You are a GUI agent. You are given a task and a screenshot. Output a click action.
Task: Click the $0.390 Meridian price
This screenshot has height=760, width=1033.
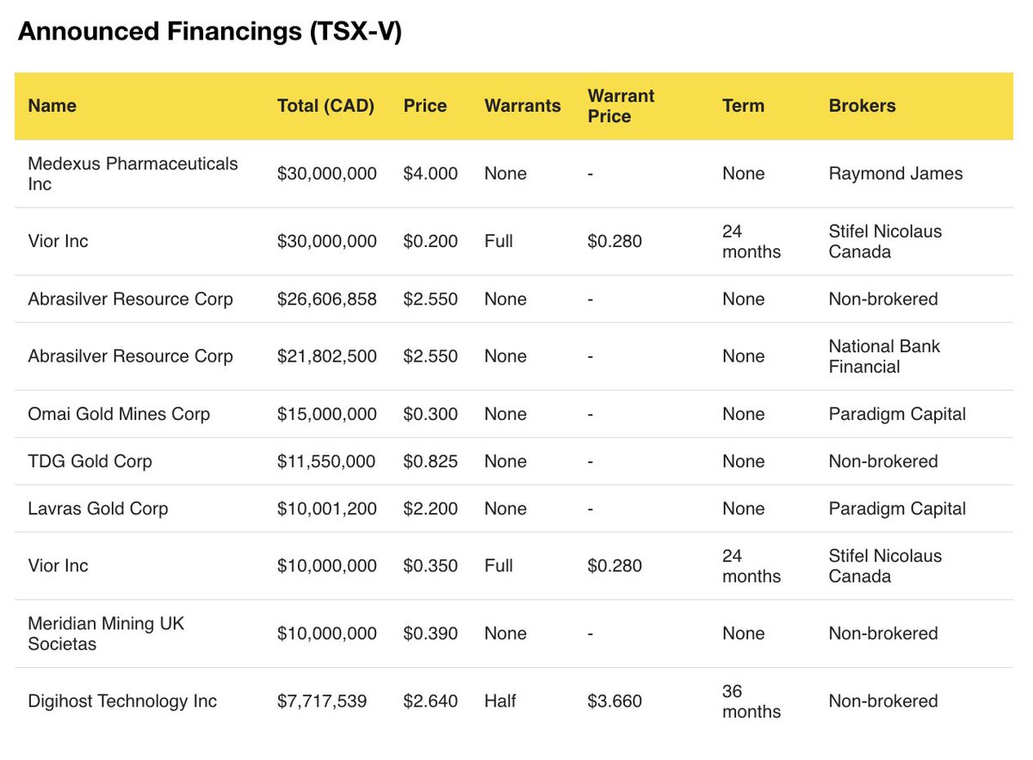430,633
